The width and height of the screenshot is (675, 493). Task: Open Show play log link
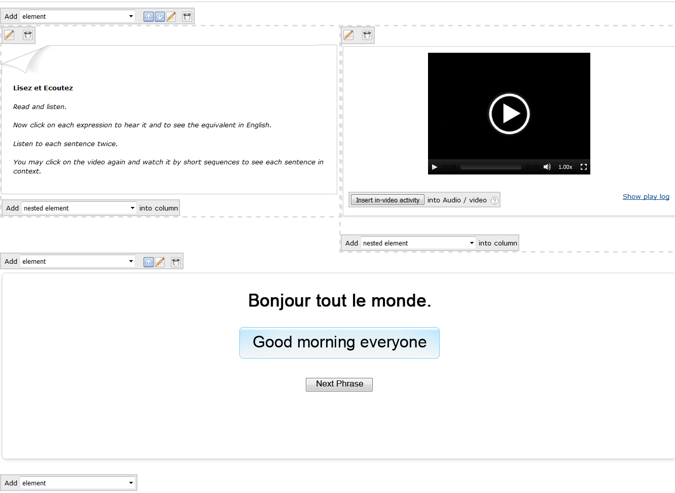point(646,196)
